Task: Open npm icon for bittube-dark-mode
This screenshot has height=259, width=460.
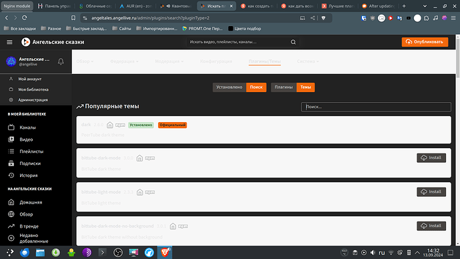Action: pyautogui.click(x=150, y=158)
